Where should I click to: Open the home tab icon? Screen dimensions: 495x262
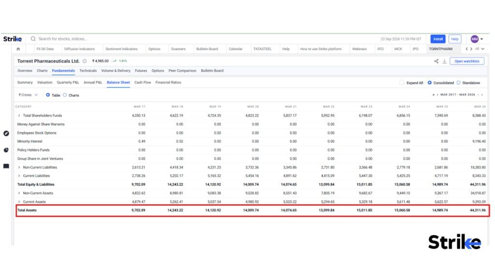18,49
